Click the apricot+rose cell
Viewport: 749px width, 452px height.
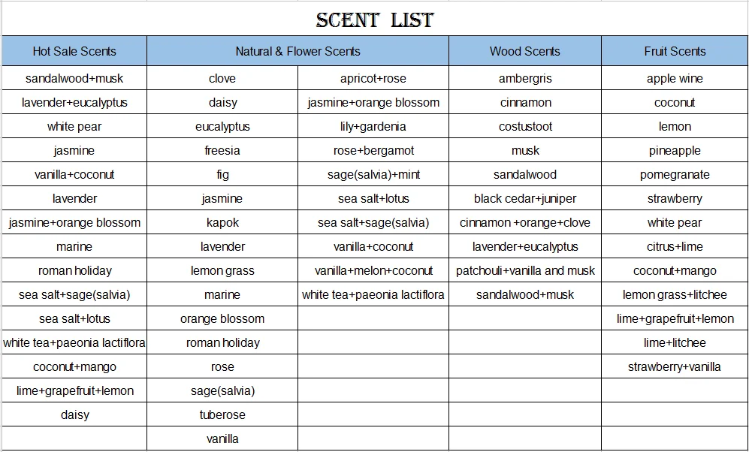click(x=373, y=78)
